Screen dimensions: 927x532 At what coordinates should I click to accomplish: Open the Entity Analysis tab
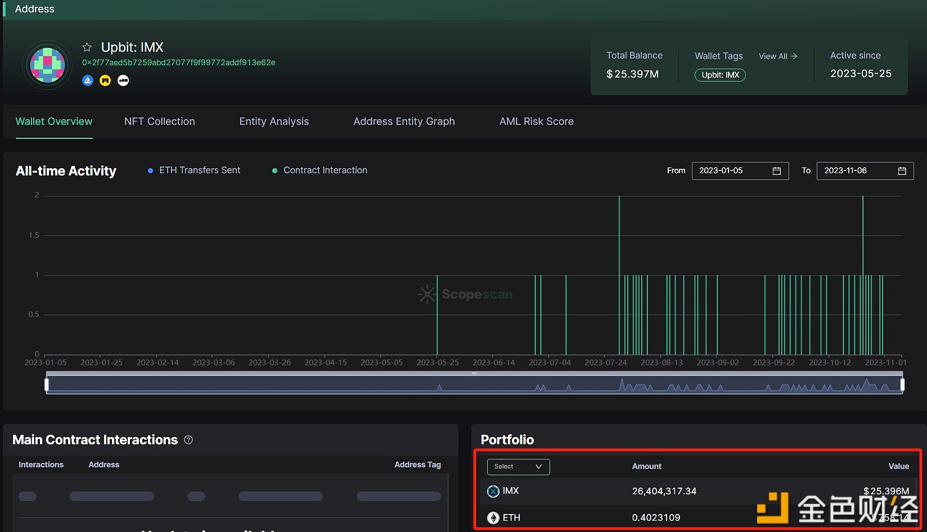coord(274,121)
